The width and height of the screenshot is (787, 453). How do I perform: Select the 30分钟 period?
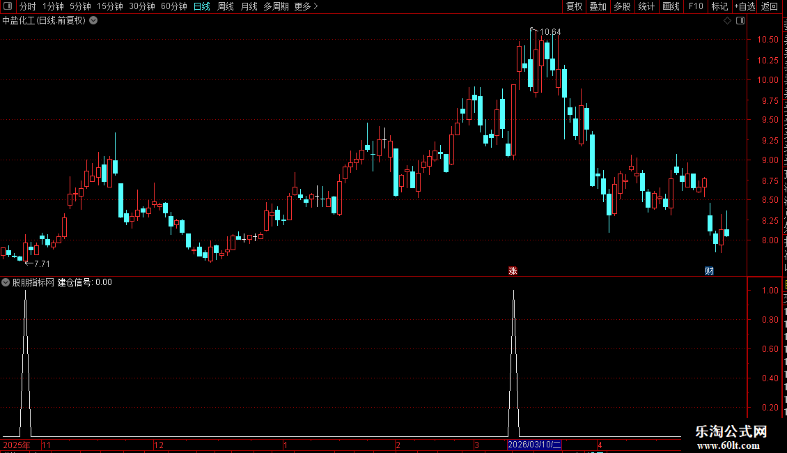click(x=141, y=6)
